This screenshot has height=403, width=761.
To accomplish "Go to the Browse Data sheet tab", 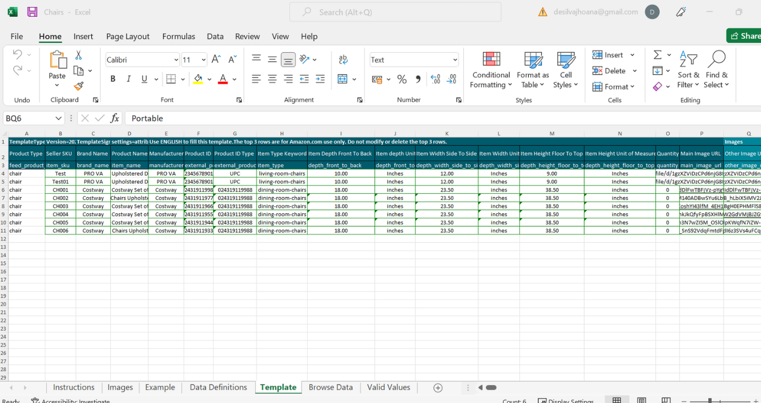I will click(331, 387).
